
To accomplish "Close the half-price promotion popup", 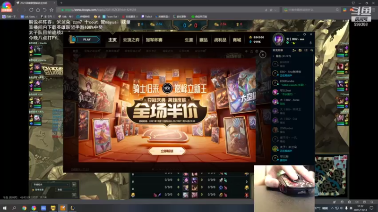I will (x=263, y=55).
